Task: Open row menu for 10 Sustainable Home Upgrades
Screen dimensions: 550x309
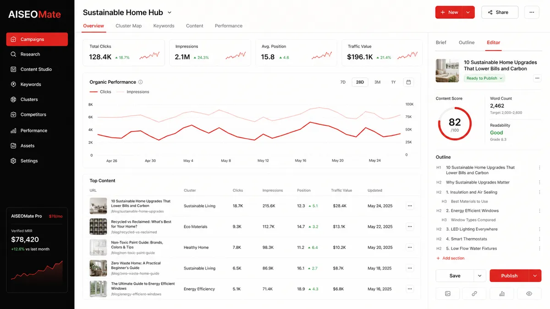Action: (x=410, y=206)
